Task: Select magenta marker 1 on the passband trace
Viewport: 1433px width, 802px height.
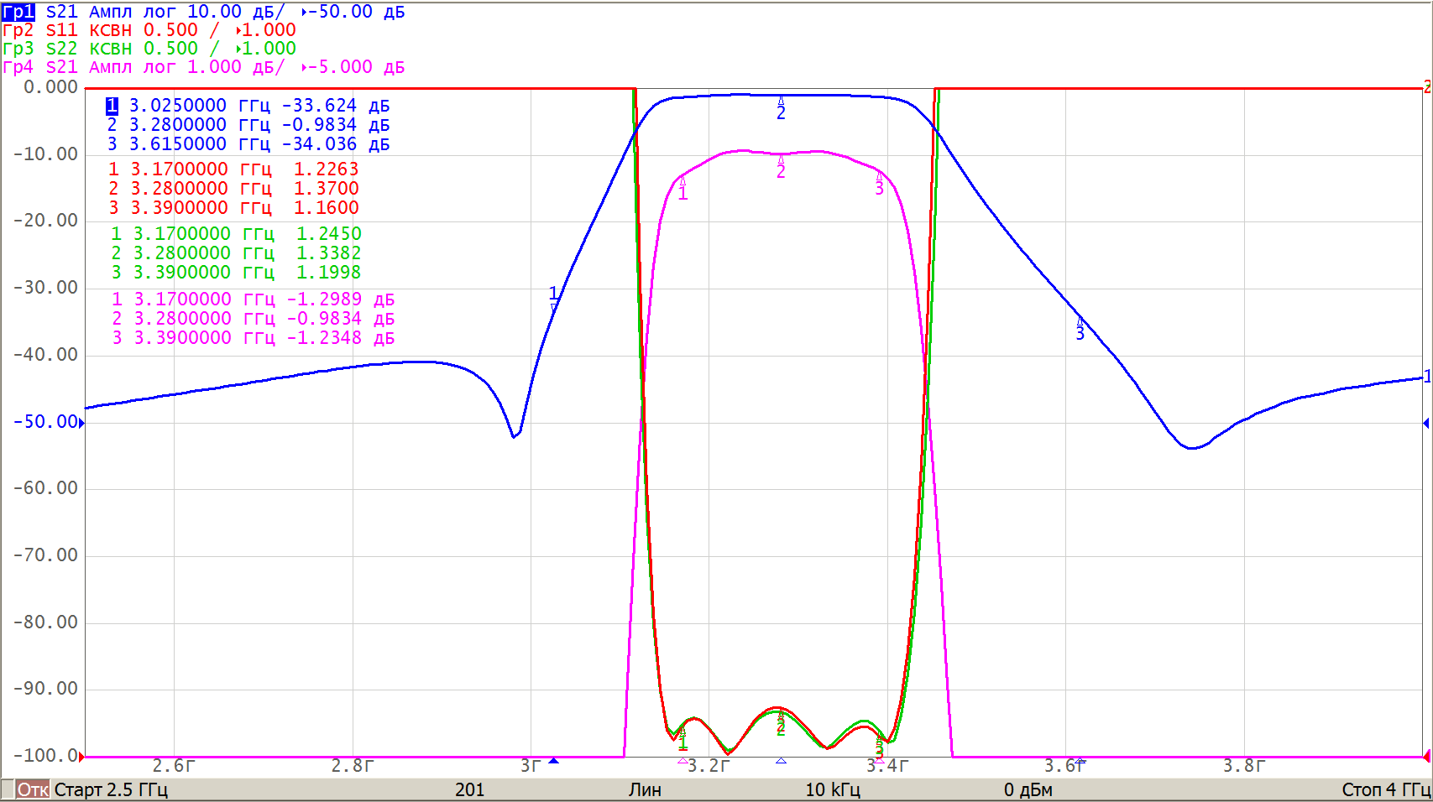Action: pyautogui.click(x=683, y=190)
